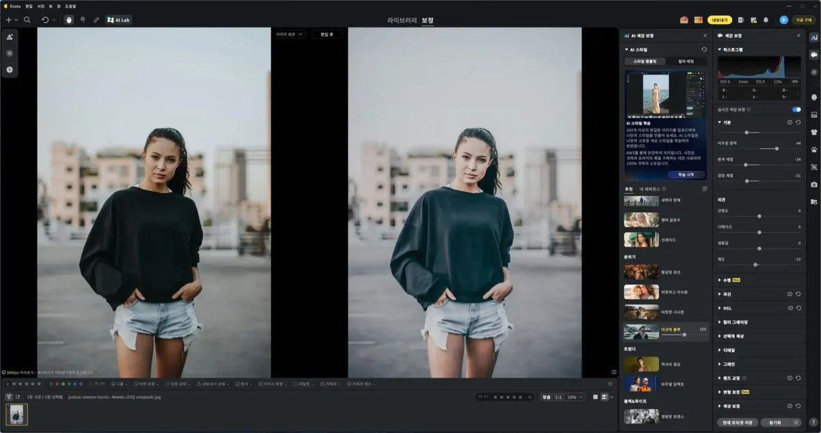Screen dimensions: 821x433
Task: Switch to the 라이브러리 tab
Action: (402, 20)
